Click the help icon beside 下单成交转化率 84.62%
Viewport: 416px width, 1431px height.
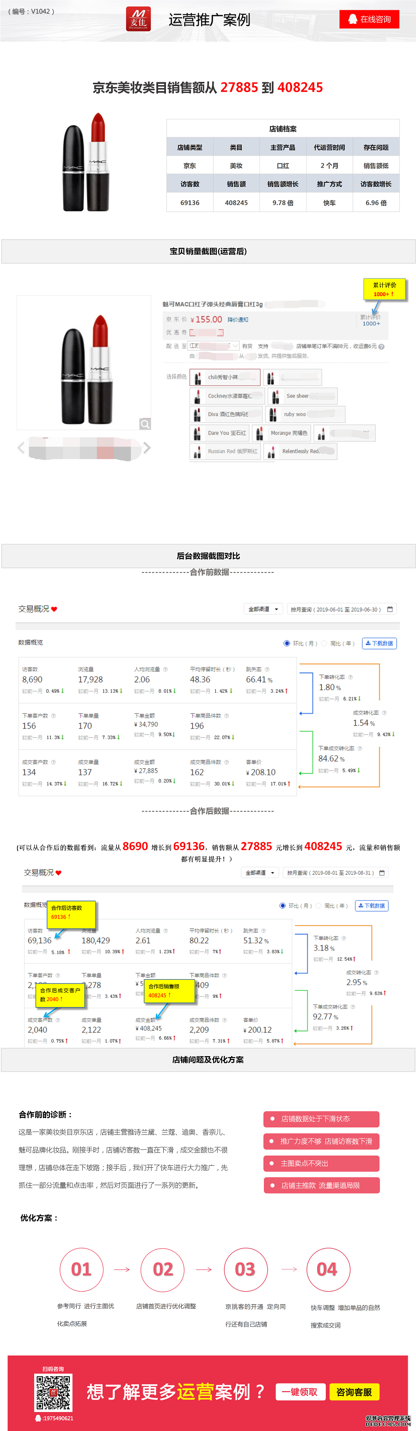(x=360, y=748)
